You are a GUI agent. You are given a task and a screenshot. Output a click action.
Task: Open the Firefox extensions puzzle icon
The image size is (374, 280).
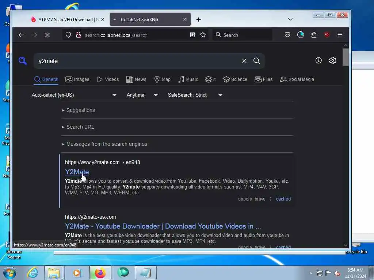tap(314, 35)
